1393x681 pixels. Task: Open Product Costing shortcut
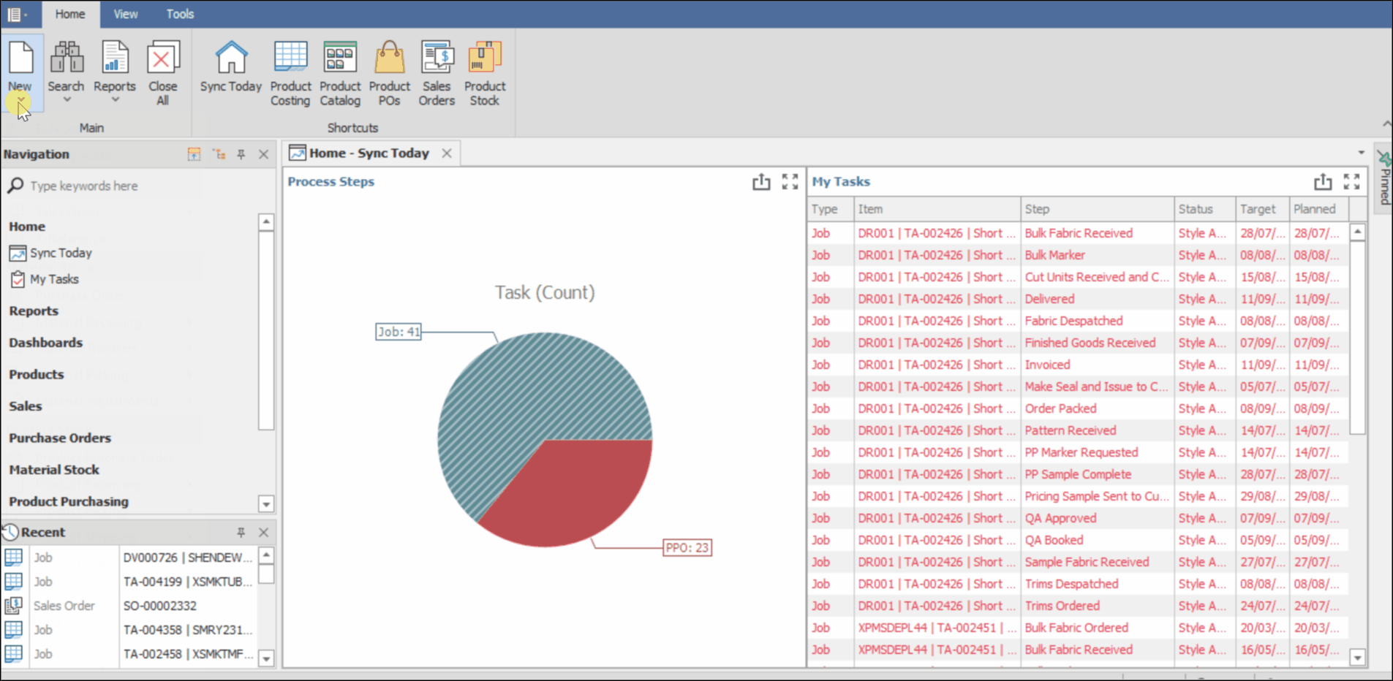pyautogui.click(x=290, y=73)
